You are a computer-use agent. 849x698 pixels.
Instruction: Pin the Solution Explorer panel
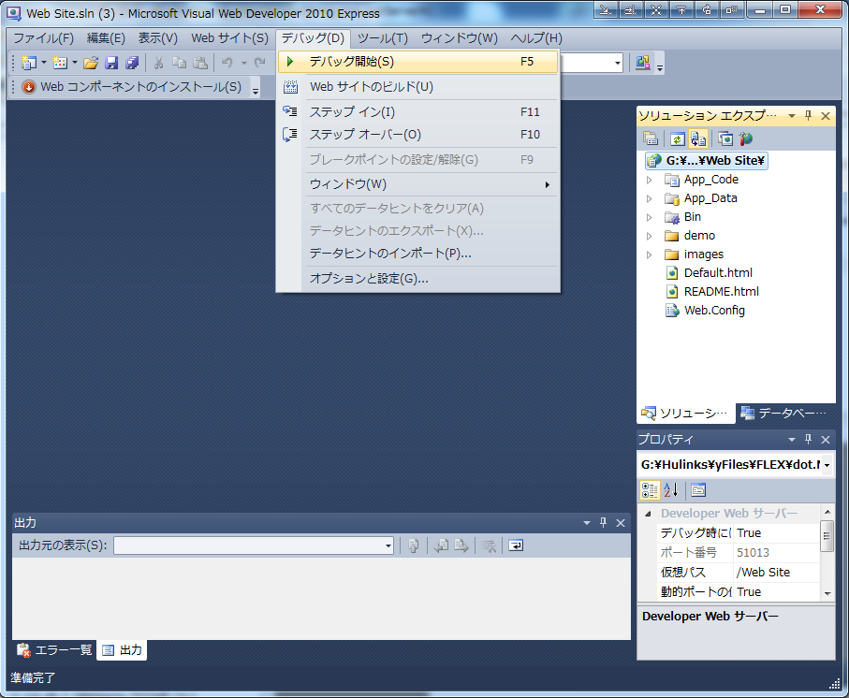[x=809, y=115]
